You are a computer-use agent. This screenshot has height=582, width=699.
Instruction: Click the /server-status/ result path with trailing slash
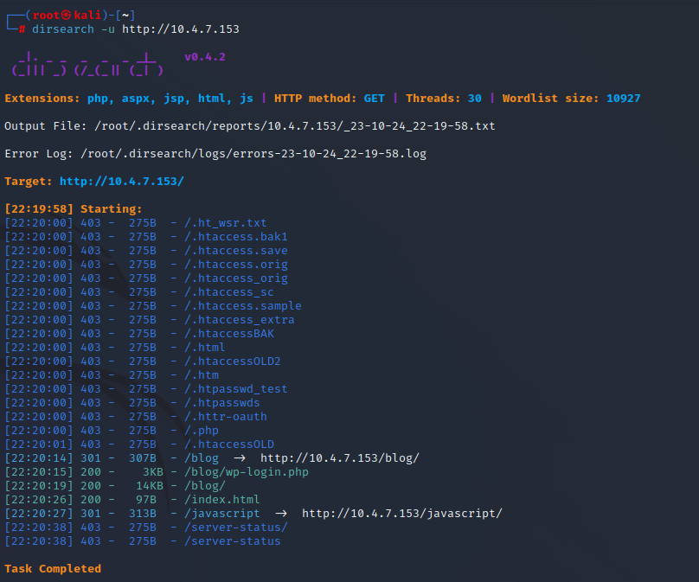[236, 528]
